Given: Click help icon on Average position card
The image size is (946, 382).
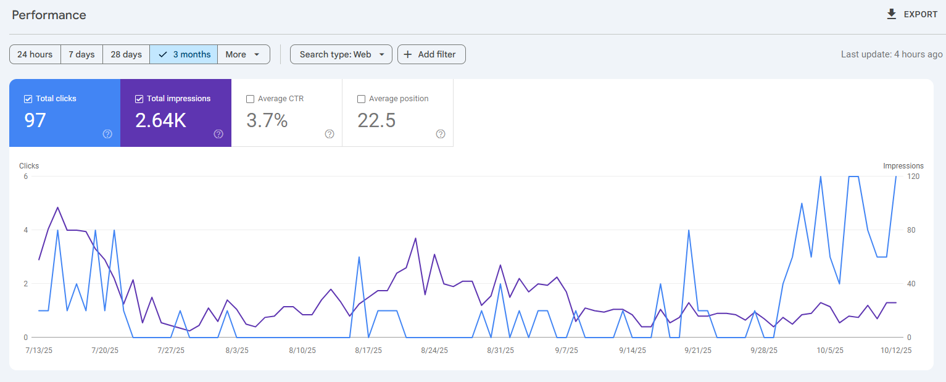Looking at the screenshot, I should pos(441,134).
